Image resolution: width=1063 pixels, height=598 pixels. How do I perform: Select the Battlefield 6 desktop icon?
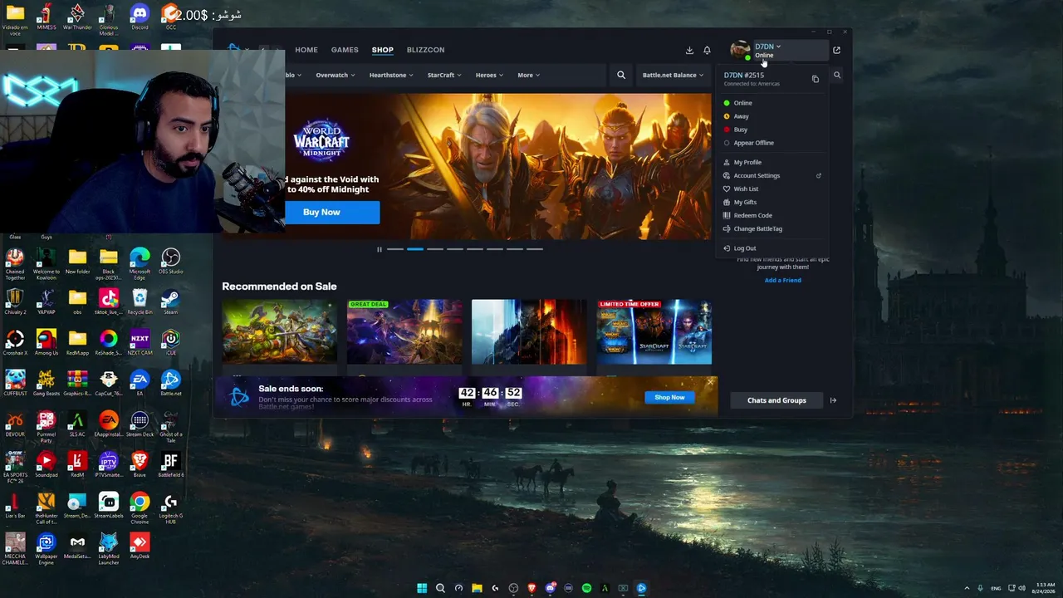[171, 465]
